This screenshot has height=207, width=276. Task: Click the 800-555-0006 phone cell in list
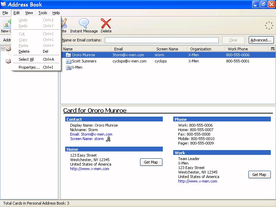tap(238, 55)
